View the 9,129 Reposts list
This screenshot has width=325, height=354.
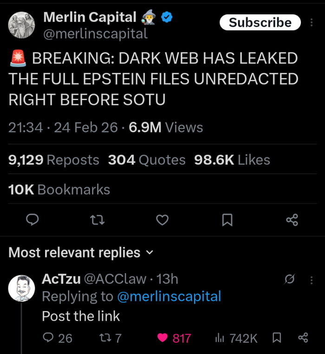(x=54, y=160)
